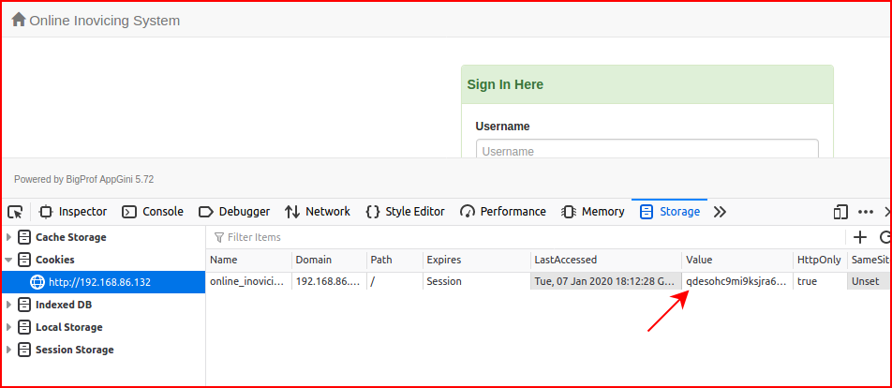Open the Debugger tab
Image resolution: width=892 pixels, height=388 pixels.
(x=234, y=212)
